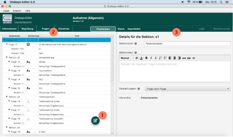Toggle bold formatting

coord(146,58)
